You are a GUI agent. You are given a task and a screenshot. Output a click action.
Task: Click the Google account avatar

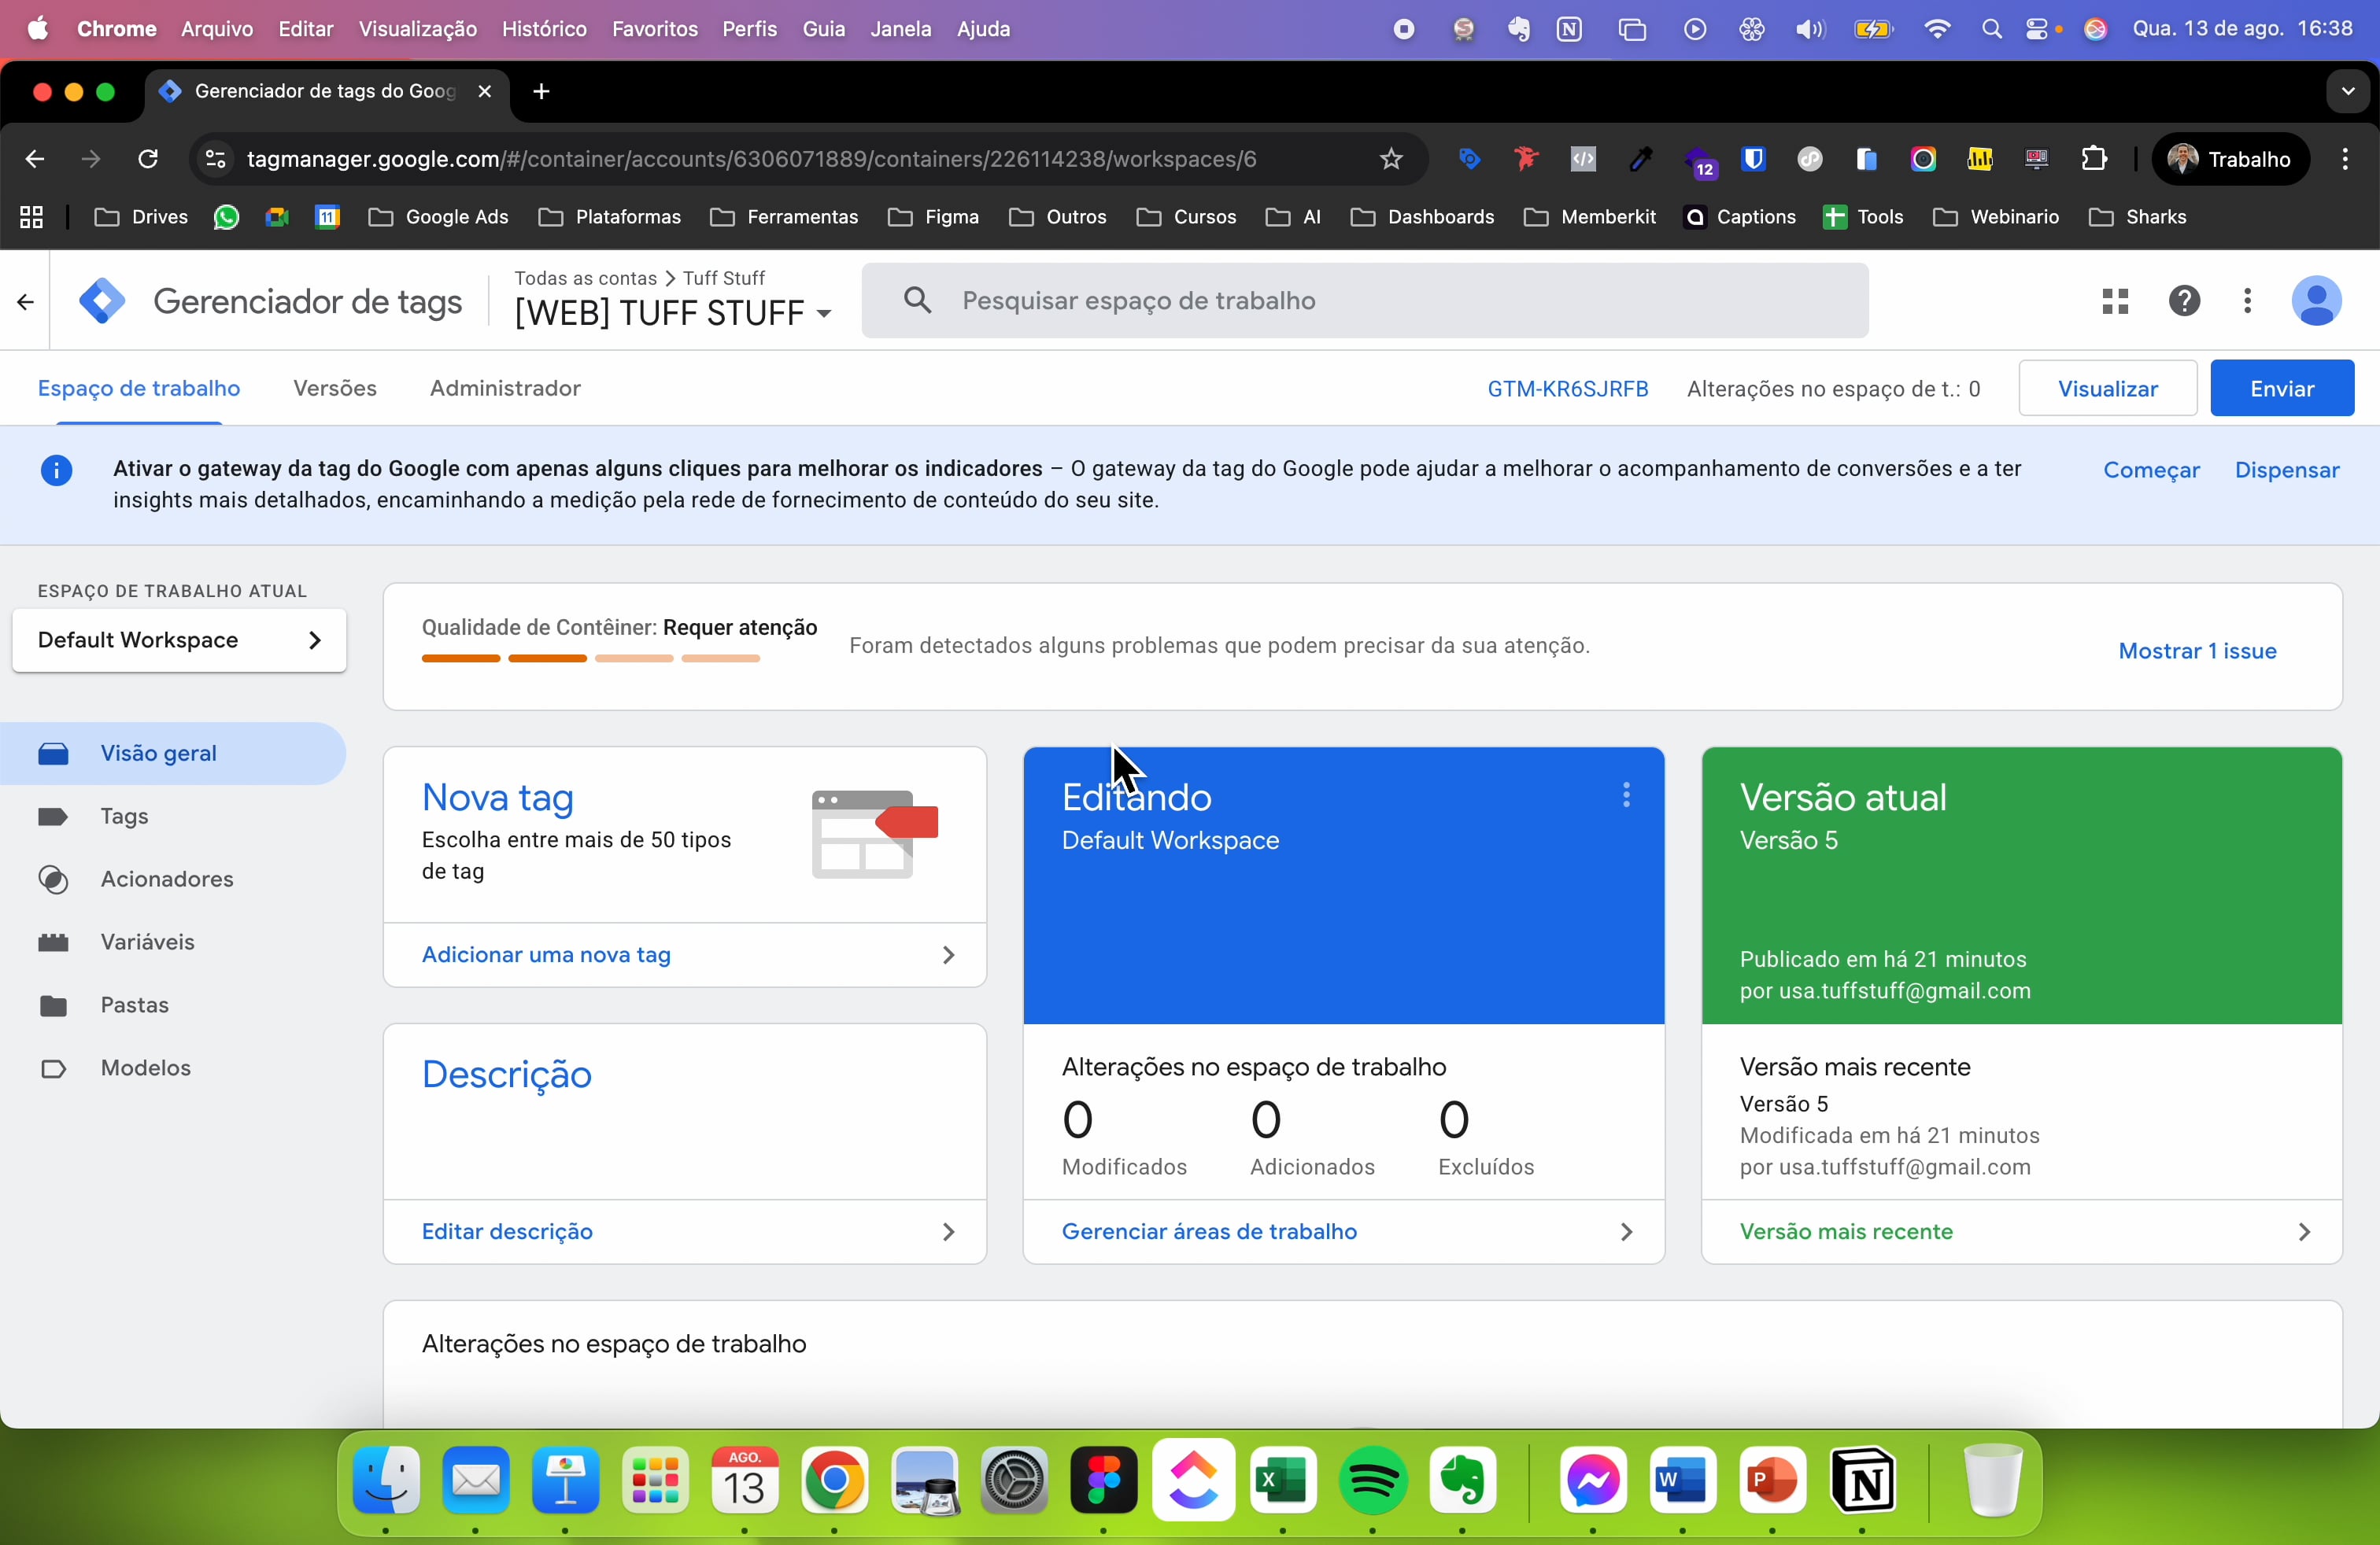[x=2316, y=301]
